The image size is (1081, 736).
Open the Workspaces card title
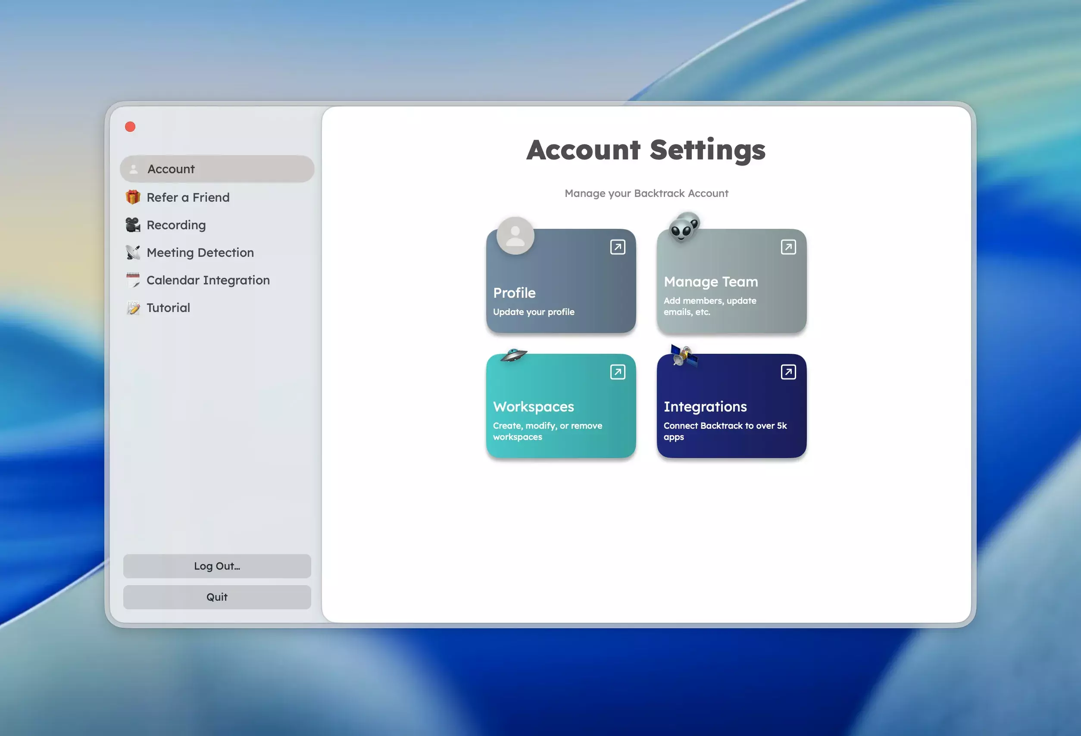(x=533, y=406)
